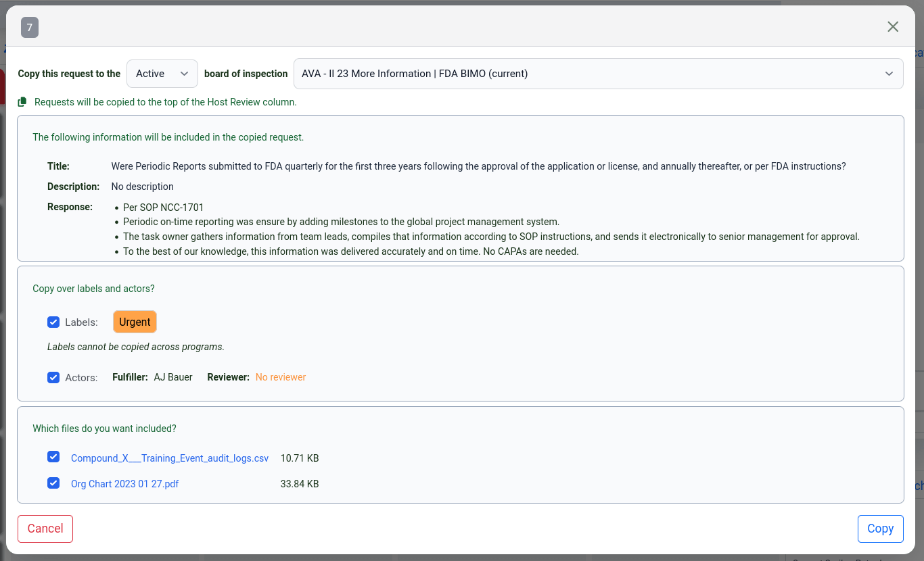Viewport: 924px width, 561px height.
Task: Close the copy request dialog
Action: (x=893, y=26)
